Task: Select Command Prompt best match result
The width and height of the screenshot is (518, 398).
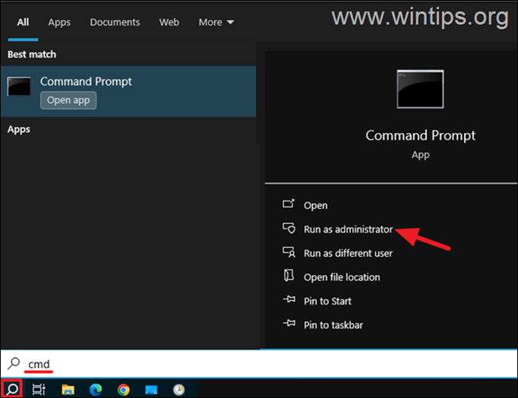Action: pos(128,91)
